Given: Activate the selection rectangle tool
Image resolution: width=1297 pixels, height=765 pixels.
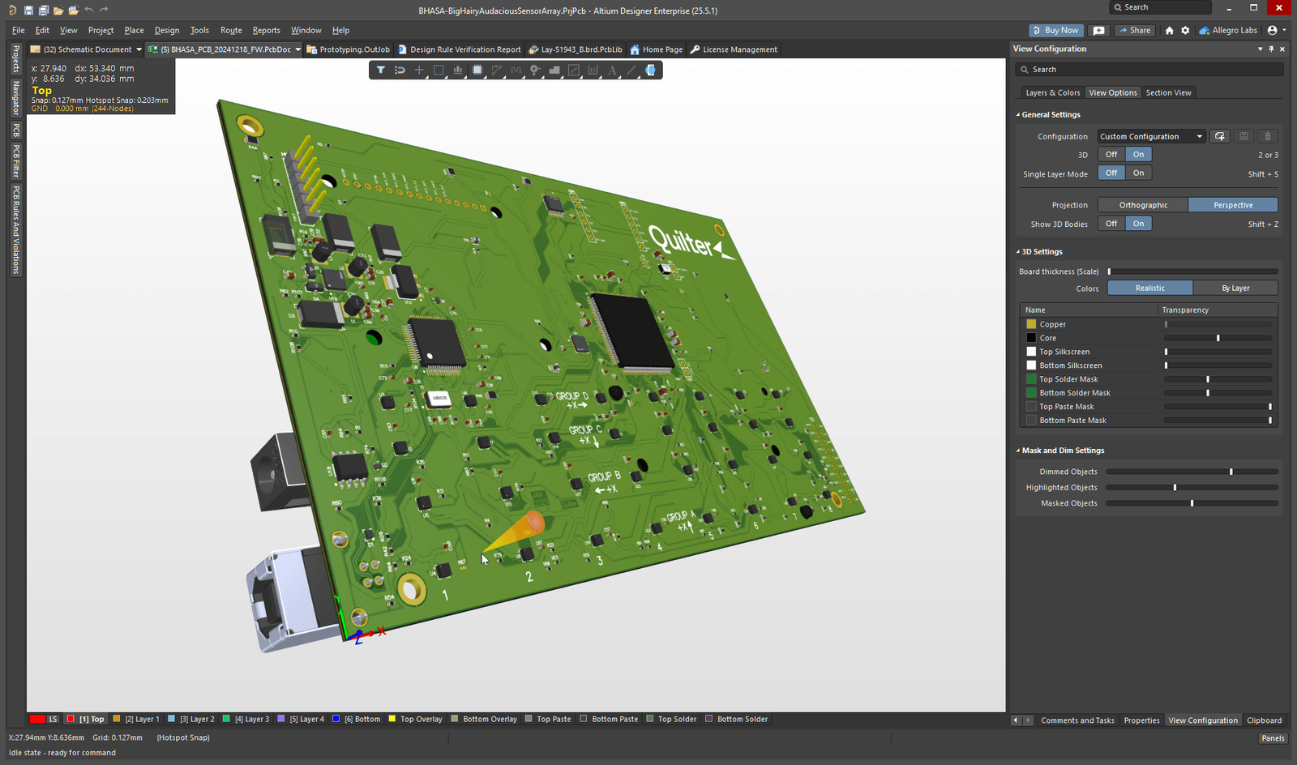Looking at the screenshot, I should 439,71.
